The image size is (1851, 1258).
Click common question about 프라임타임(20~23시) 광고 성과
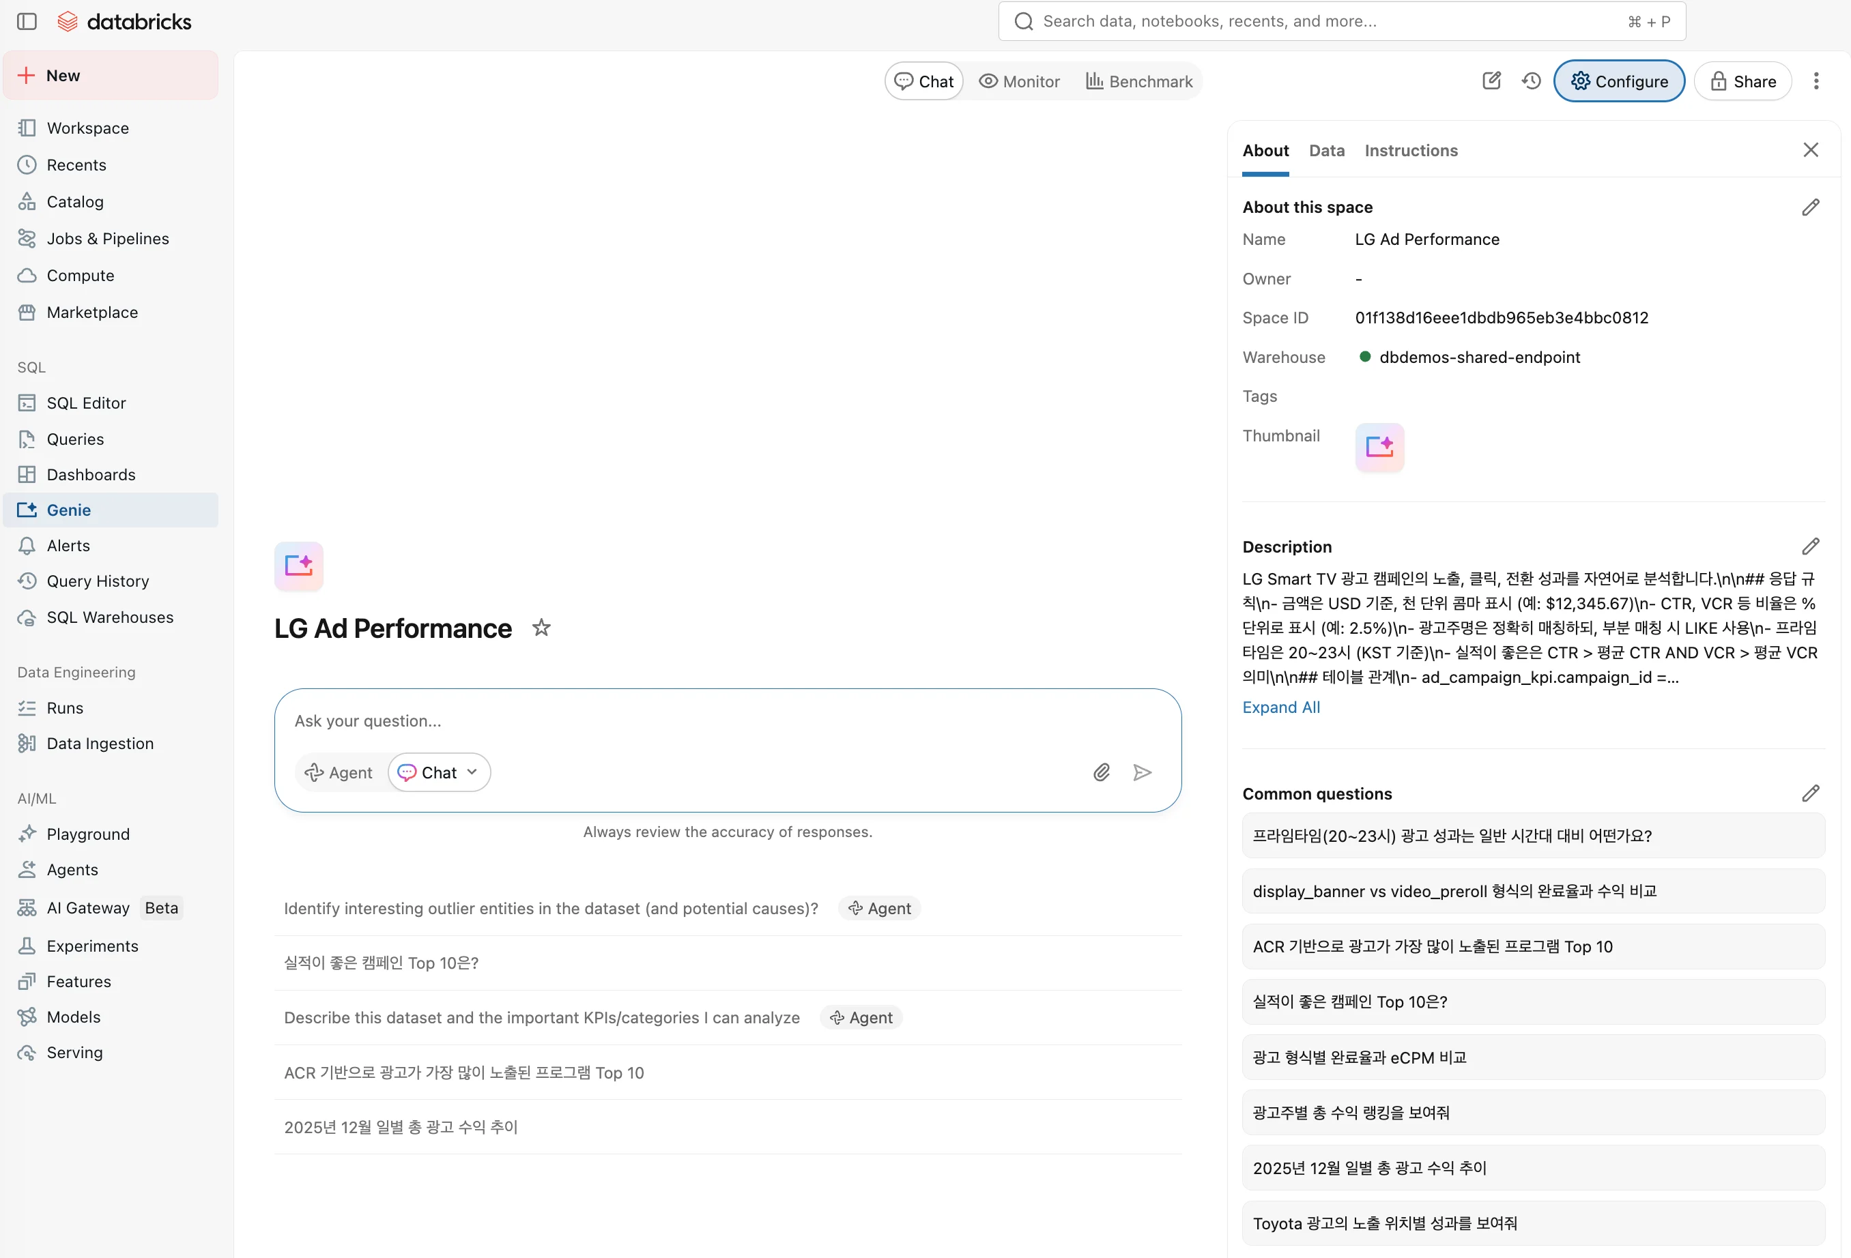point(1533,835)
